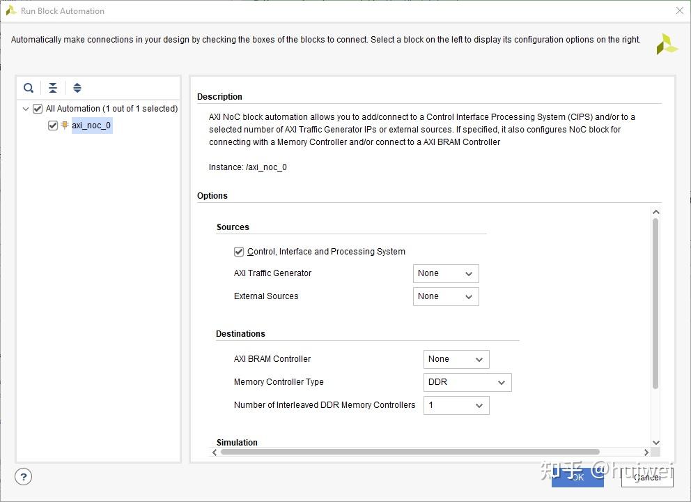Collapse the All Automation tree node
The image size is (691, 502).
click(26, 109)
